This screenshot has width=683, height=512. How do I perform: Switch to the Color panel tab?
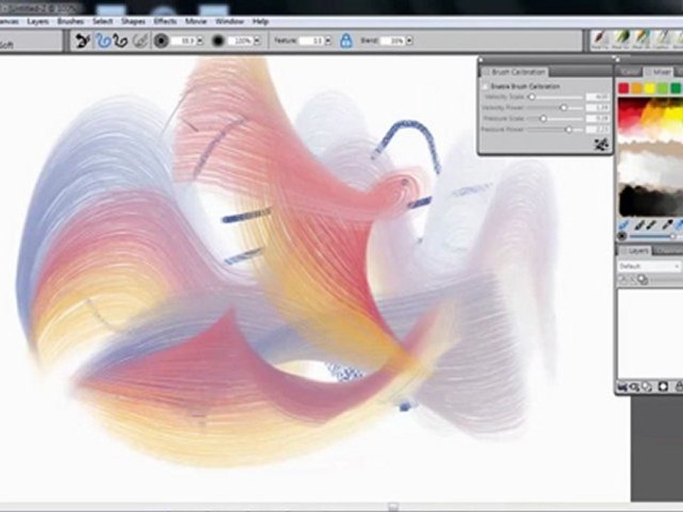tap(630, 73)
